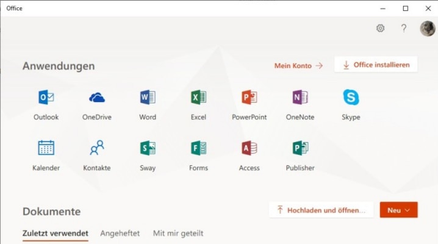Open the Publisher app

[x=300, y=148]
